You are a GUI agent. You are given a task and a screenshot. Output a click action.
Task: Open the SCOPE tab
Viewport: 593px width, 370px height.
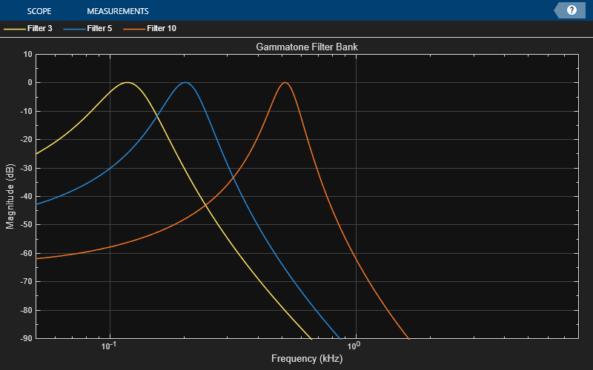tap(39, 11)
